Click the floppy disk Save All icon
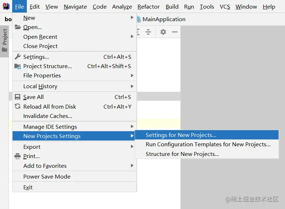285x209 pixels. click(18, 97)
